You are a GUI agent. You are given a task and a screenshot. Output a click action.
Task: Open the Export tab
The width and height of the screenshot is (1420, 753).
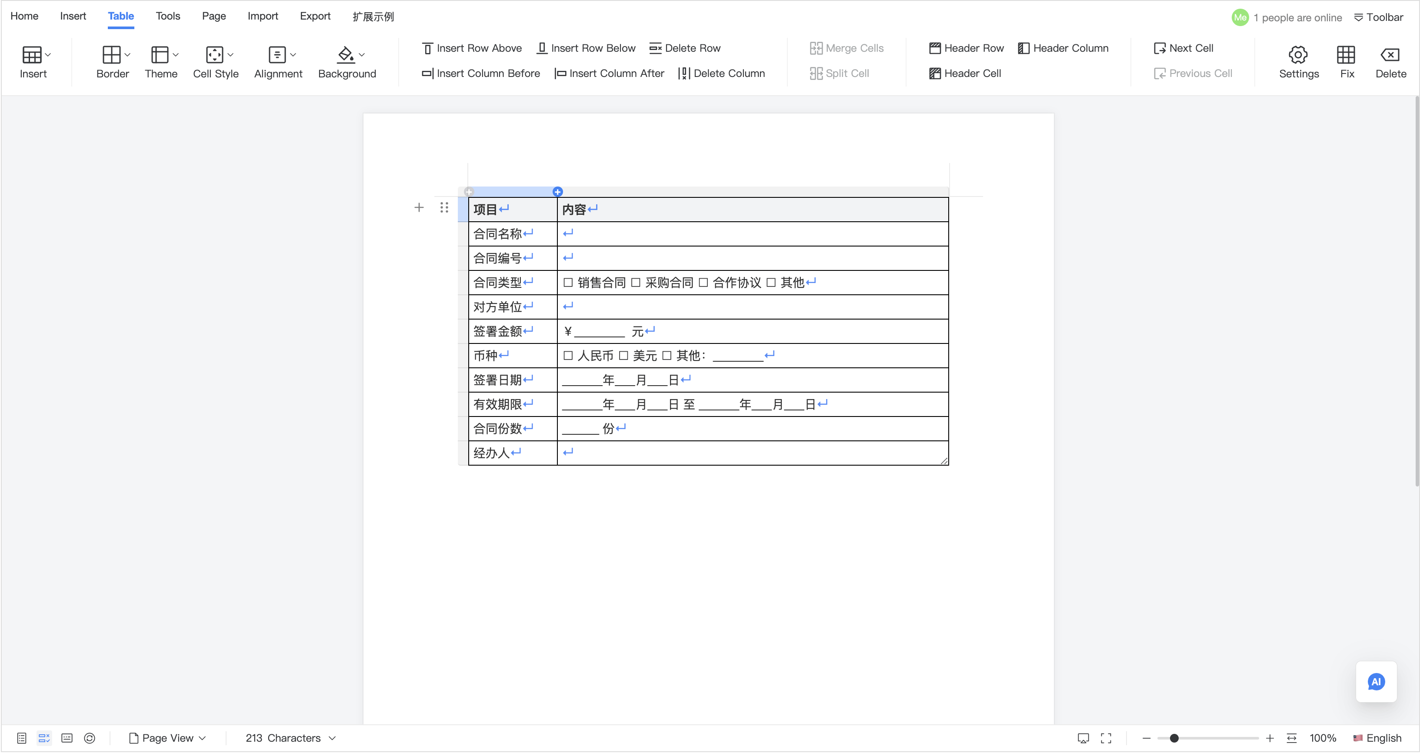pyautogui.click(x=315, y=16)
